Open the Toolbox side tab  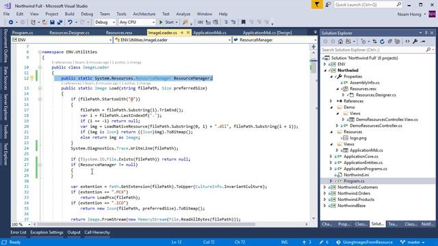[x=5, y=131]
